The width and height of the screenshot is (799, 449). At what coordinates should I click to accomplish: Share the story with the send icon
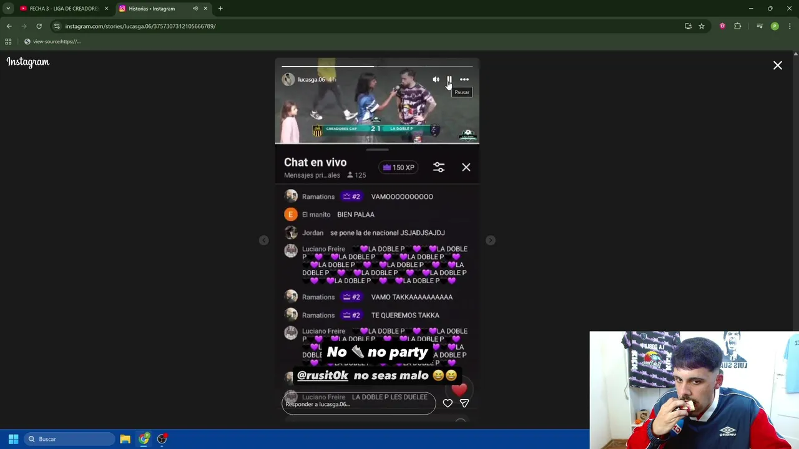(x=464, y=403)
